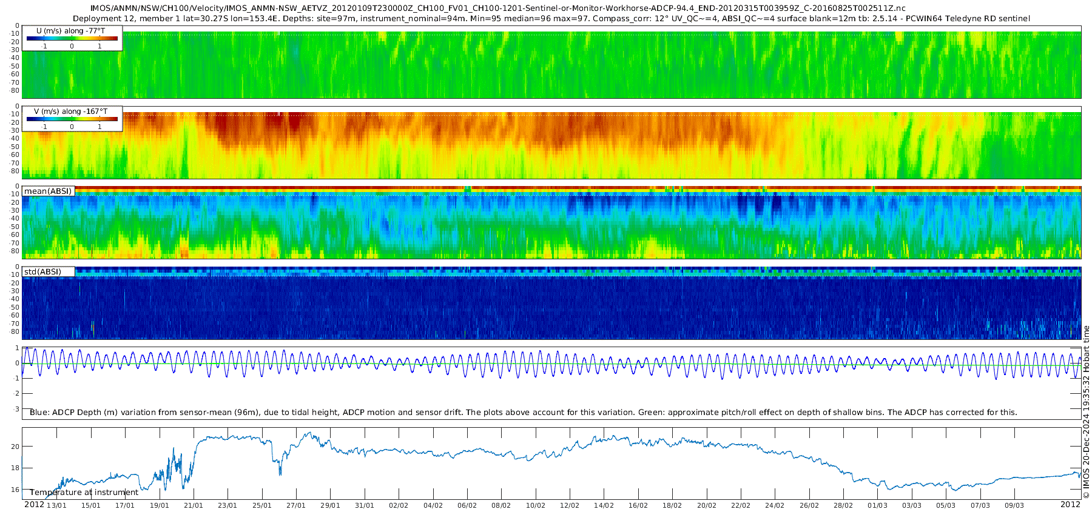
Task: Select the 13/01 date tick label
Action: coord(56,505)
